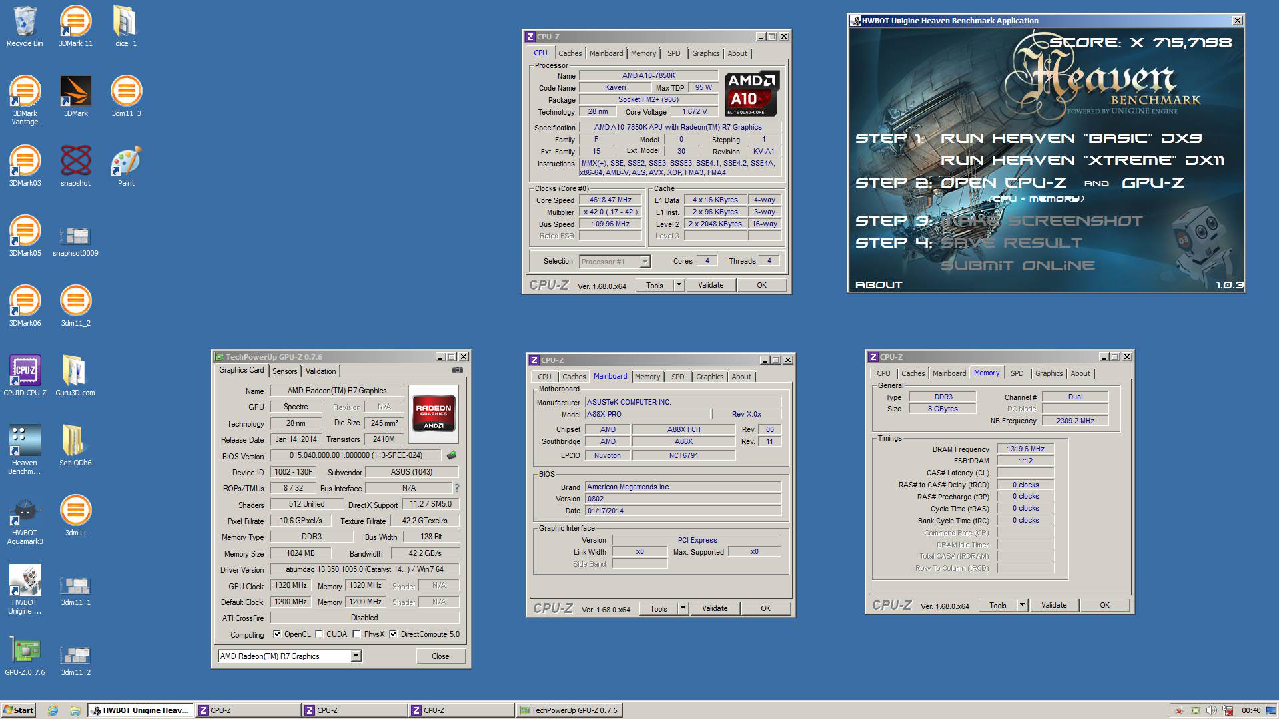Click the GPU-Z screenshot camera icon
The image size is (1279, 719).
click(457, 370)
